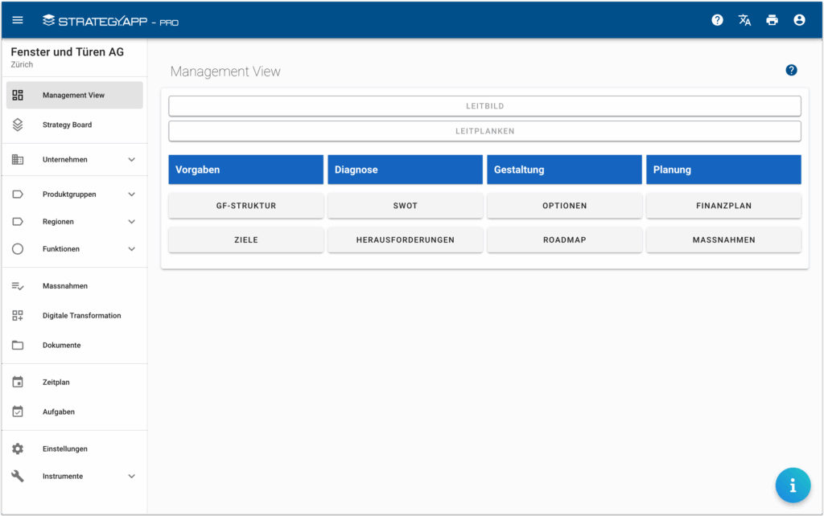Screen dimensions: 824x516
Task: Open Strategy Board in the sidebar
Action: coord(67,125)
